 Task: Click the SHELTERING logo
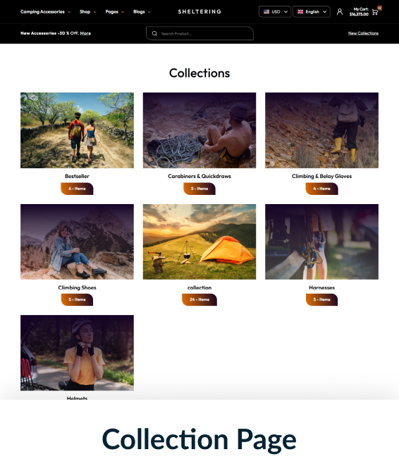click(x=199, y=12)
